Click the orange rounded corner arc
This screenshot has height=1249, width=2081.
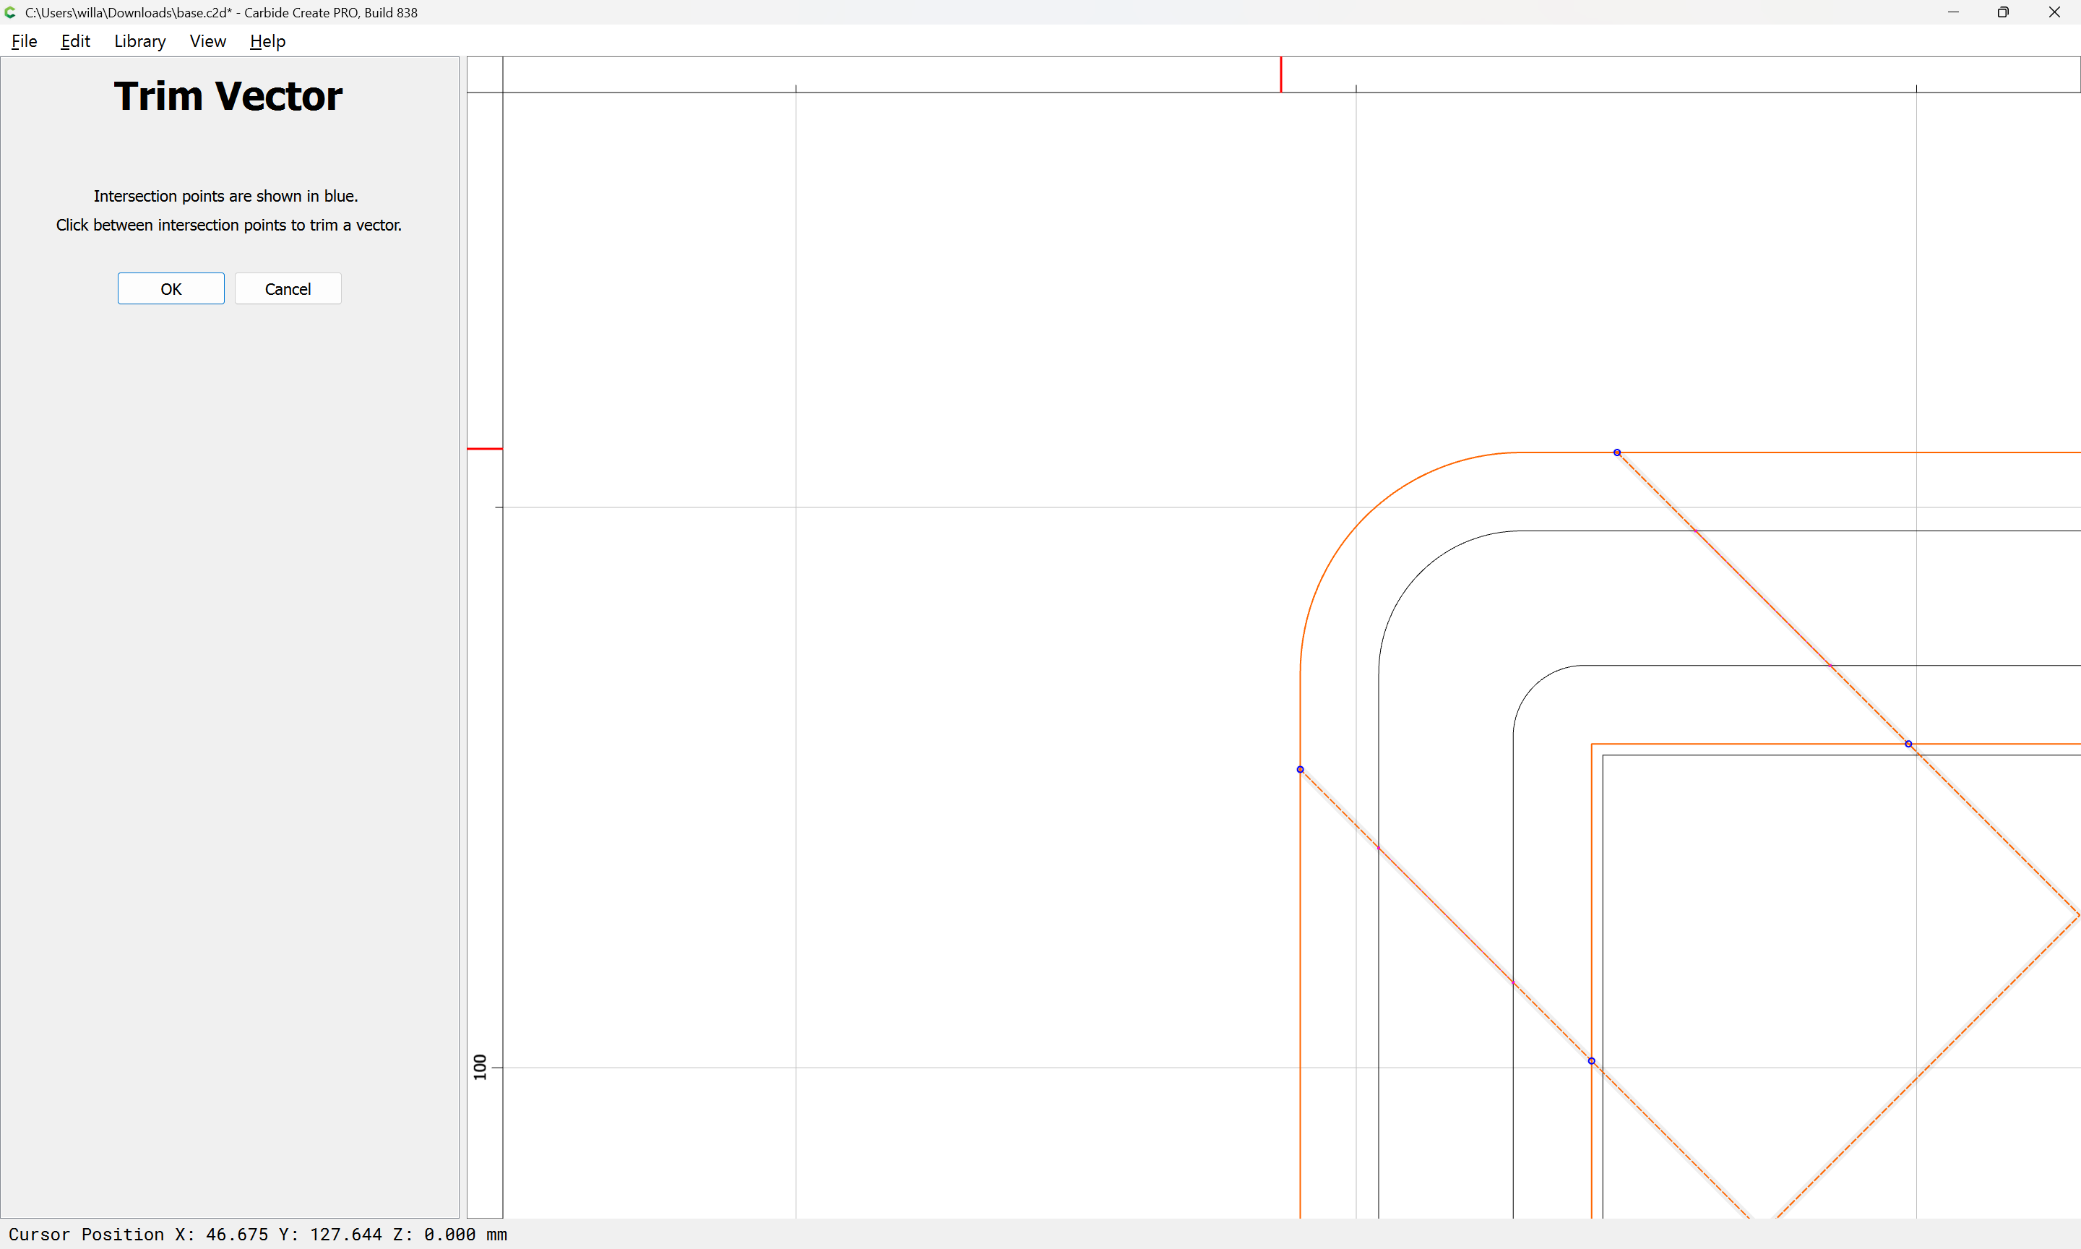1365,518
